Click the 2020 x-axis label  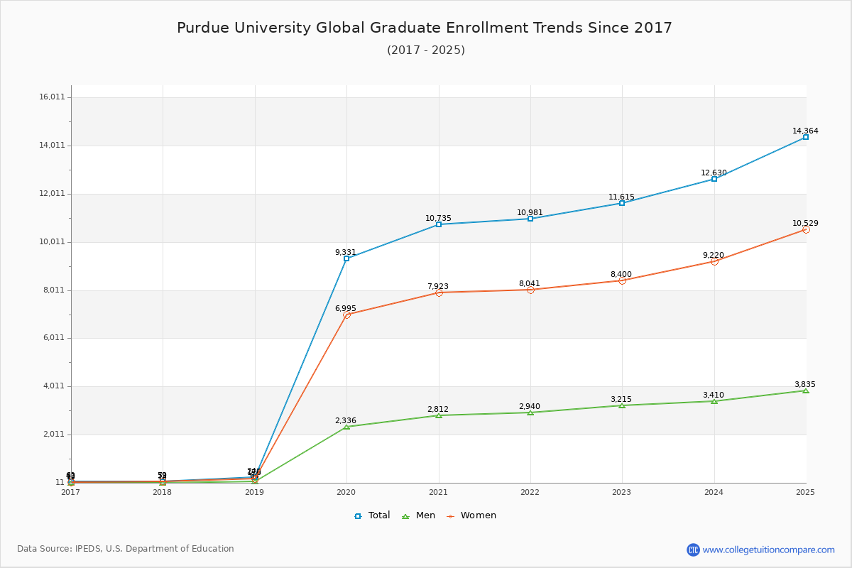[346, 492]
